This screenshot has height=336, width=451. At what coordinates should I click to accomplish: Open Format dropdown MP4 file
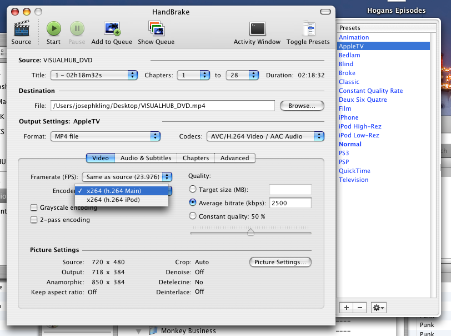[x=106, y=136]
